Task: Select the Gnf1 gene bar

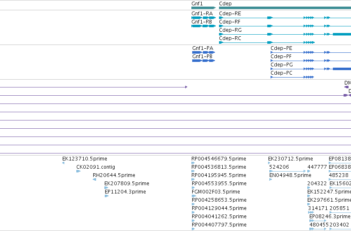Action: point(203,8)
